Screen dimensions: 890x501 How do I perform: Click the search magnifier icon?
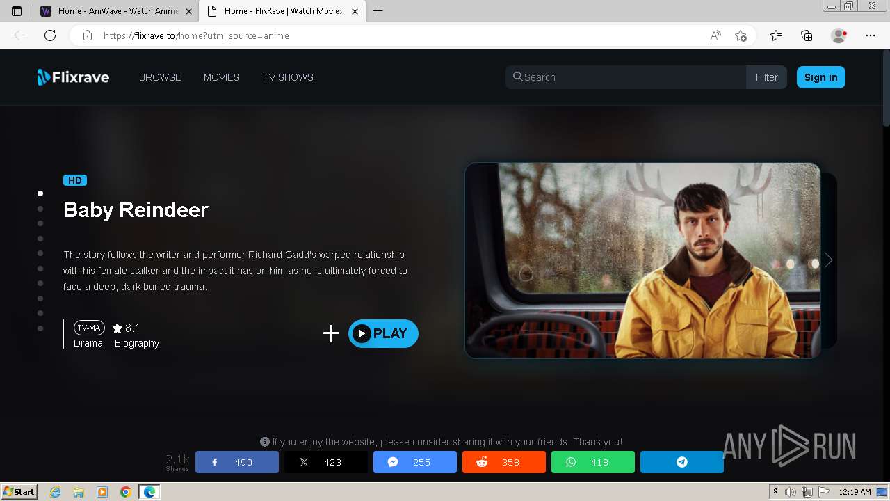518,77
